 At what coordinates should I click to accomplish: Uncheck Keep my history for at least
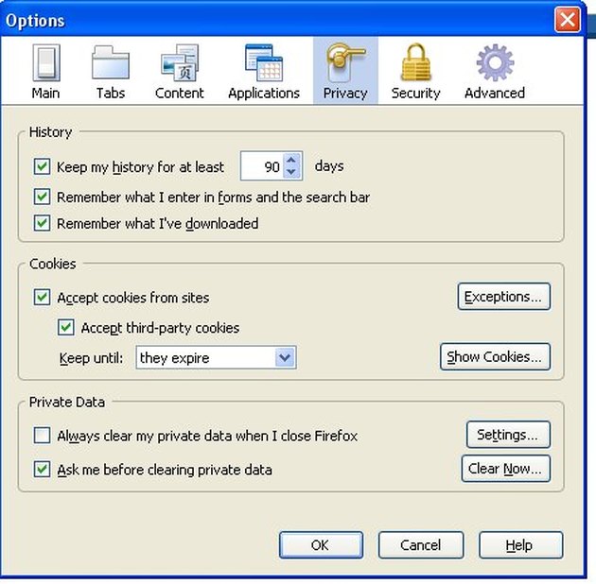tap(42, 166)
